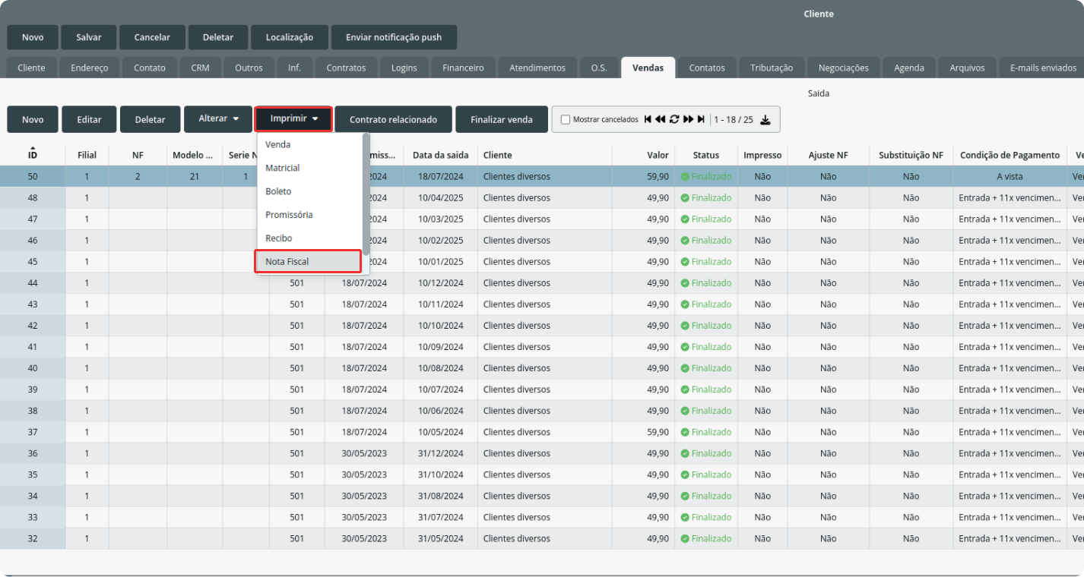The width and height of the screenshot is (1084, 577).
Task: Choose Promissória from print menu
Action: pyautogui.click(x=309, y=215)
